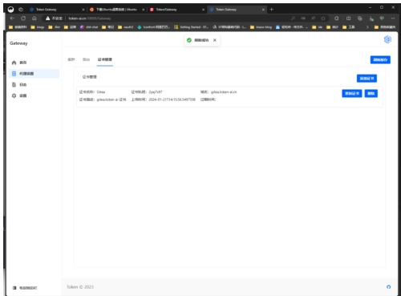
Task: Click the hexagon logo at top right
Action: (x=387, y=39)
